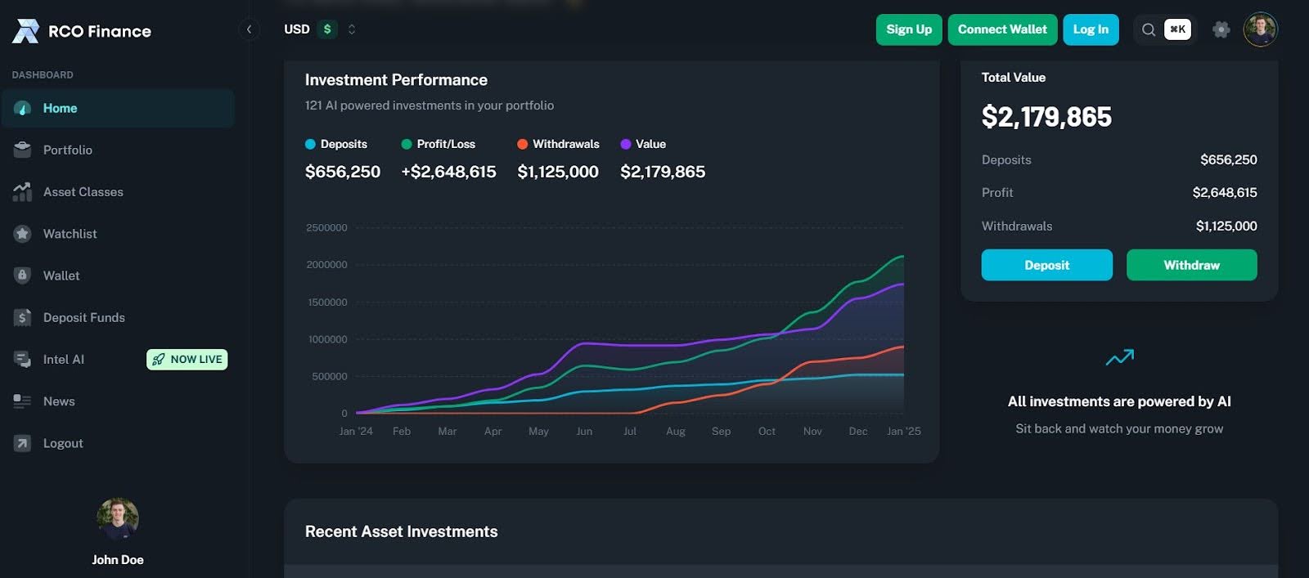Click the Wallet lock icon
Image resolution: width=1309 pixels, height=578 pixels.
(x=22, y=276)
